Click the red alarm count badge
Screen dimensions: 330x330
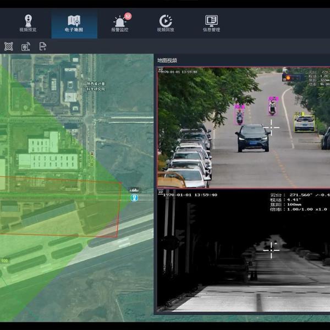pos(128,16)
